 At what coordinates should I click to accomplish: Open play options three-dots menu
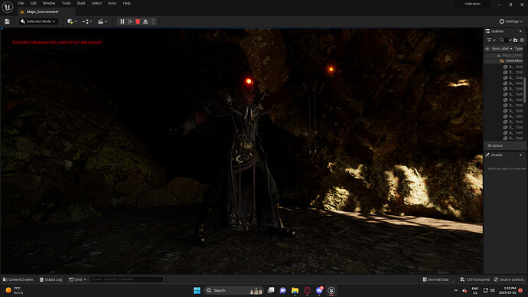point(153,21)
